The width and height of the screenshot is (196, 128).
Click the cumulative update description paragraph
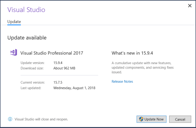click(x=141, y=68)
